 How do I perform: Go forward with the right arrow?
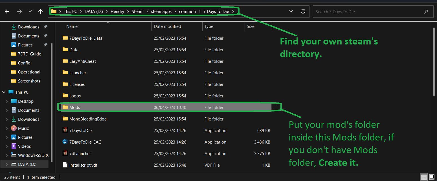19,12
